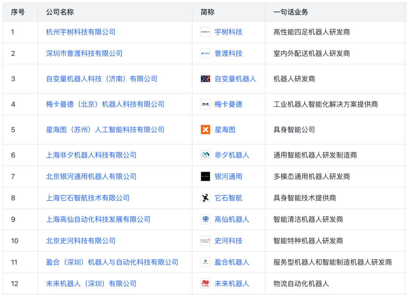Click the text 工业机器人智能化解决方案提供商

[326, 104]
